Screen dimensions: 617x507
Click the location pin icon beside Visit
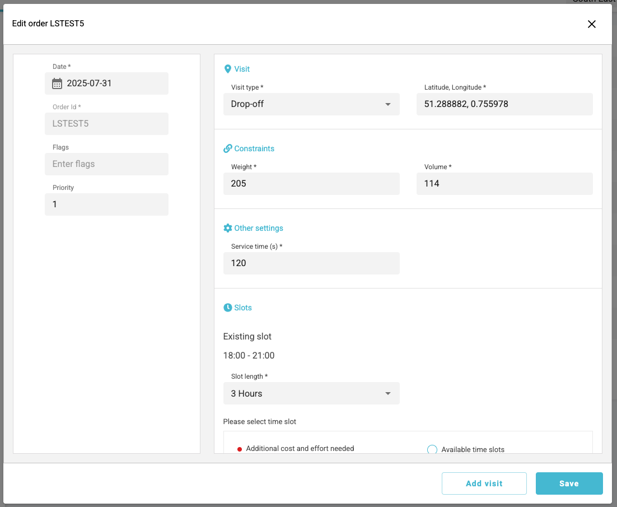click(x=227, y=69)
